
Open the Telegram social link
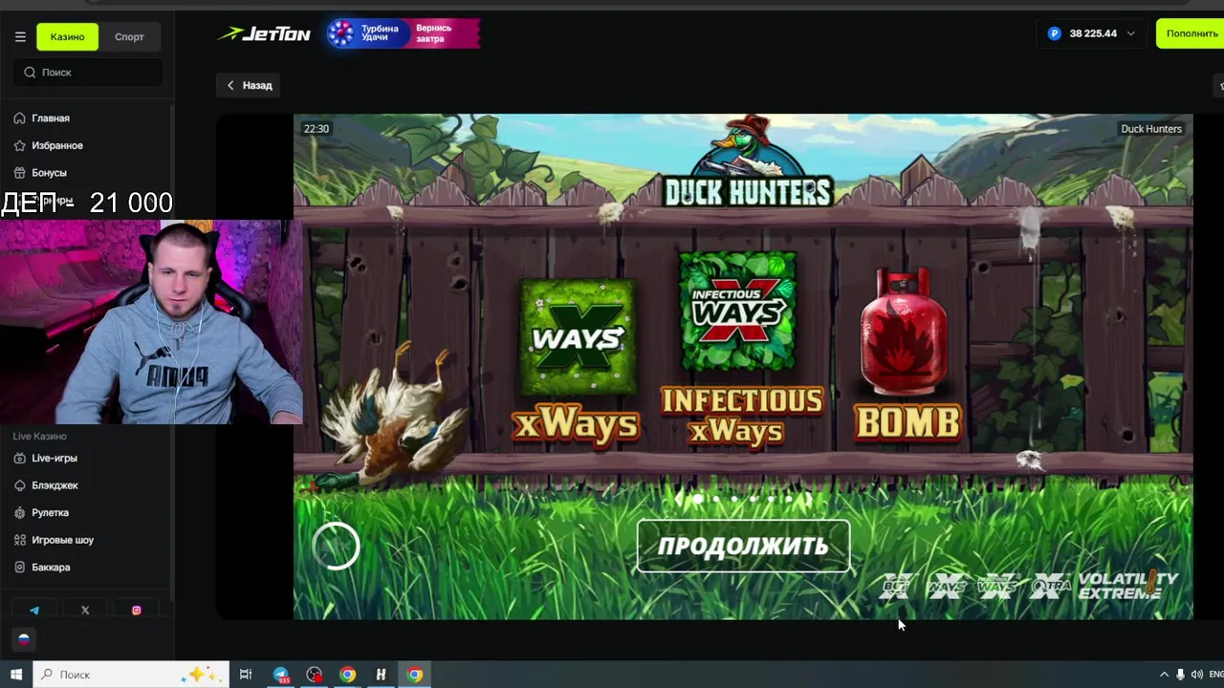click(x=34, y=611)
